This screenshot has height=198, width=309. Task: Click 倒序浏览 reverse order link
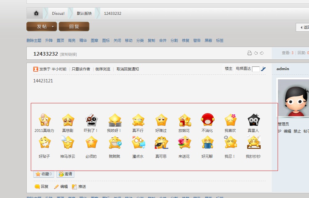coord(103,69)
